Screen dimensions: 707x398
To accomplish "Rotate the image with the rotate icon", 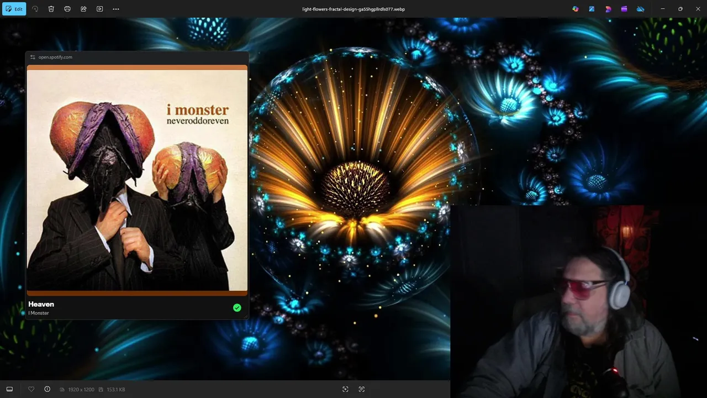I will tap(35, 9).
